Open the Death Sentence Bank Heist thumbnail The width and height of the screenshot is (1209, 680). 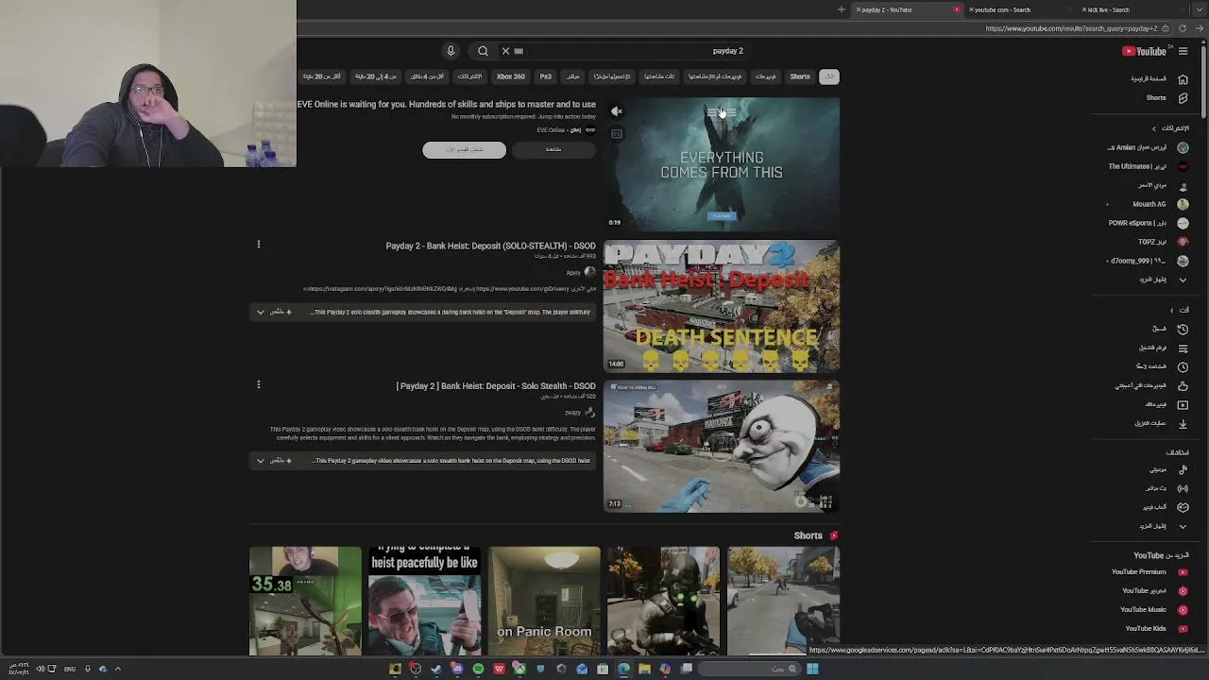point(722,306)
